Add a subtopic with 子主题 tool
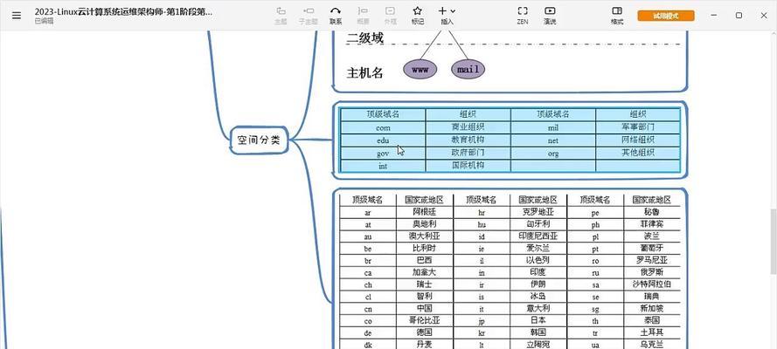 (309, 16)
